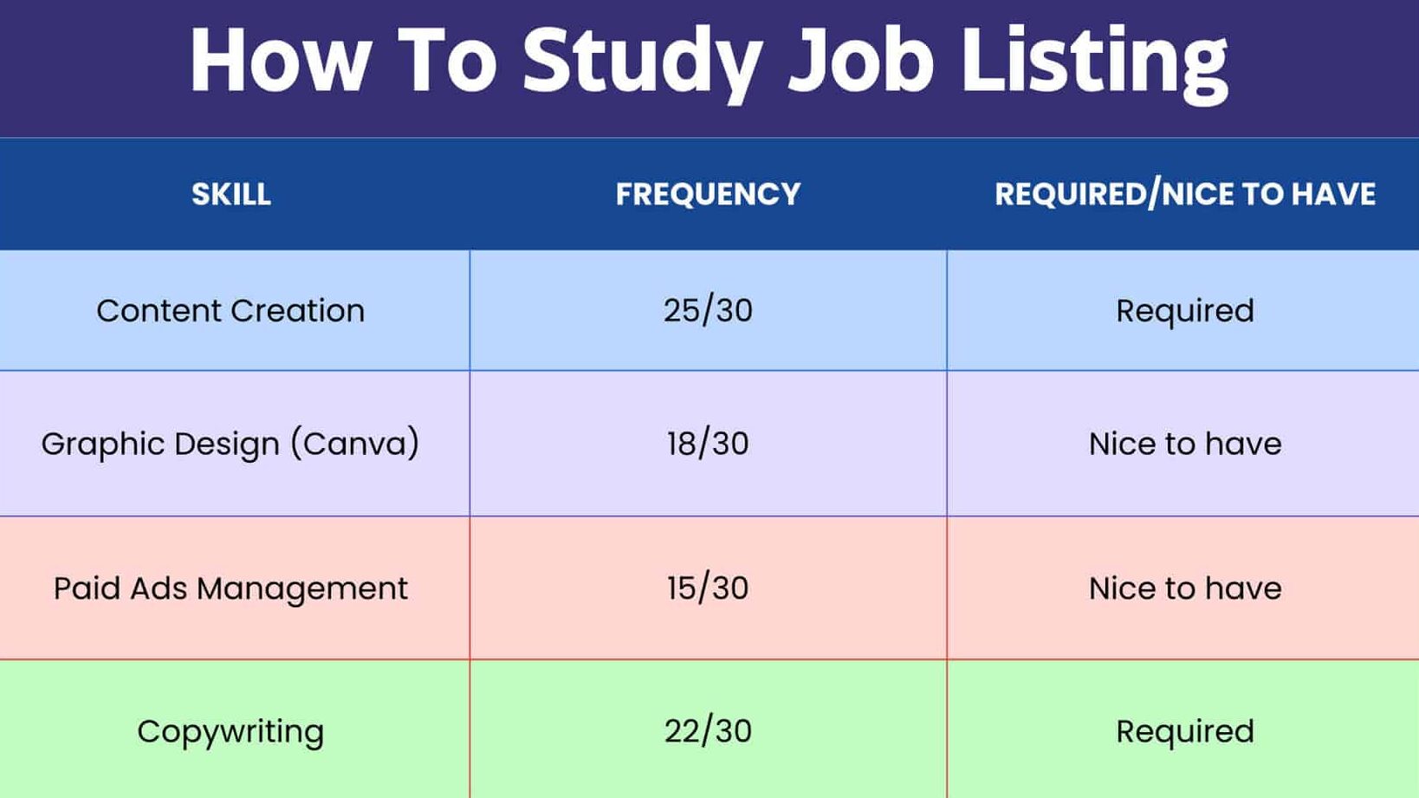Click the 15/30 frequency value
The height and width of the screenshot is (798, 1419).
coord(708,588)
